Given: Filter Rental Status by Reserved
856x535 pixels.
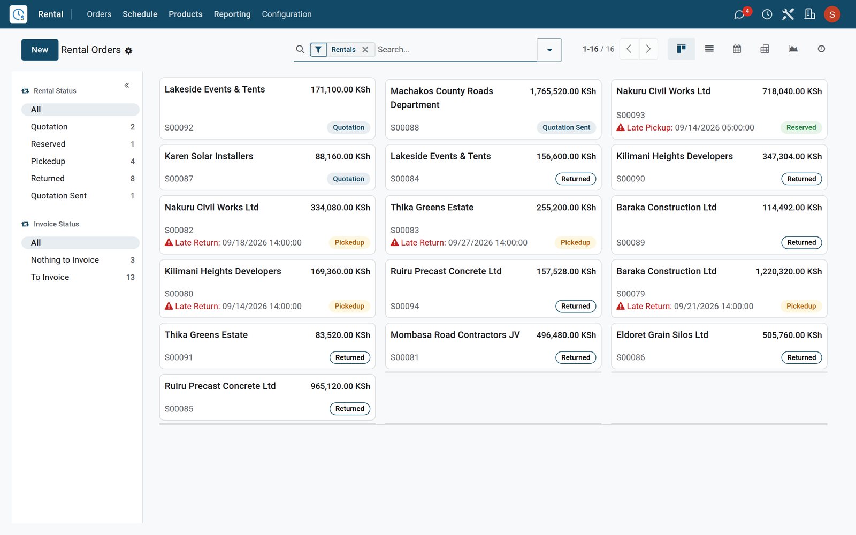Looking at the screenshot, I should click(x=80, y=144).
